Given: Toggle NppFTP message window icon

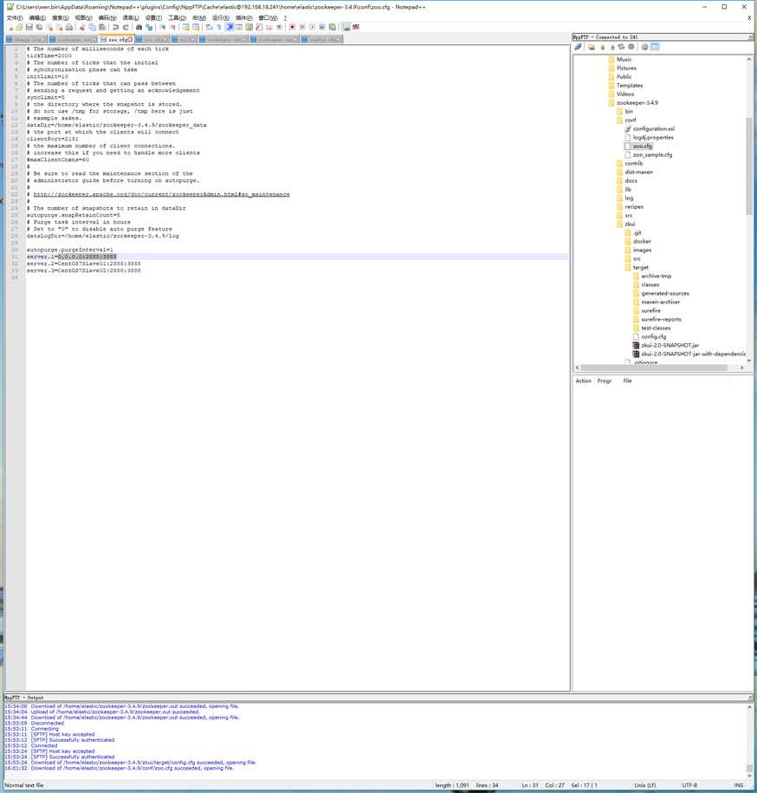Looking at the screenshot, I should [x=655, y=47].
